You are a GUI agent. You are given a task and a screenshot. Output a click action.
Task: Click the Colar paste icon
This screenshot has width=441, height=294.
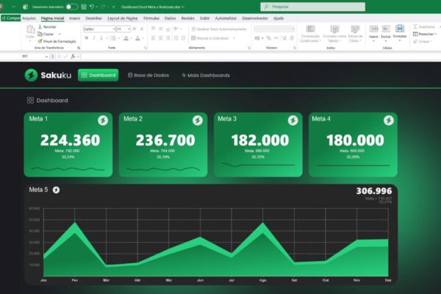30,29
